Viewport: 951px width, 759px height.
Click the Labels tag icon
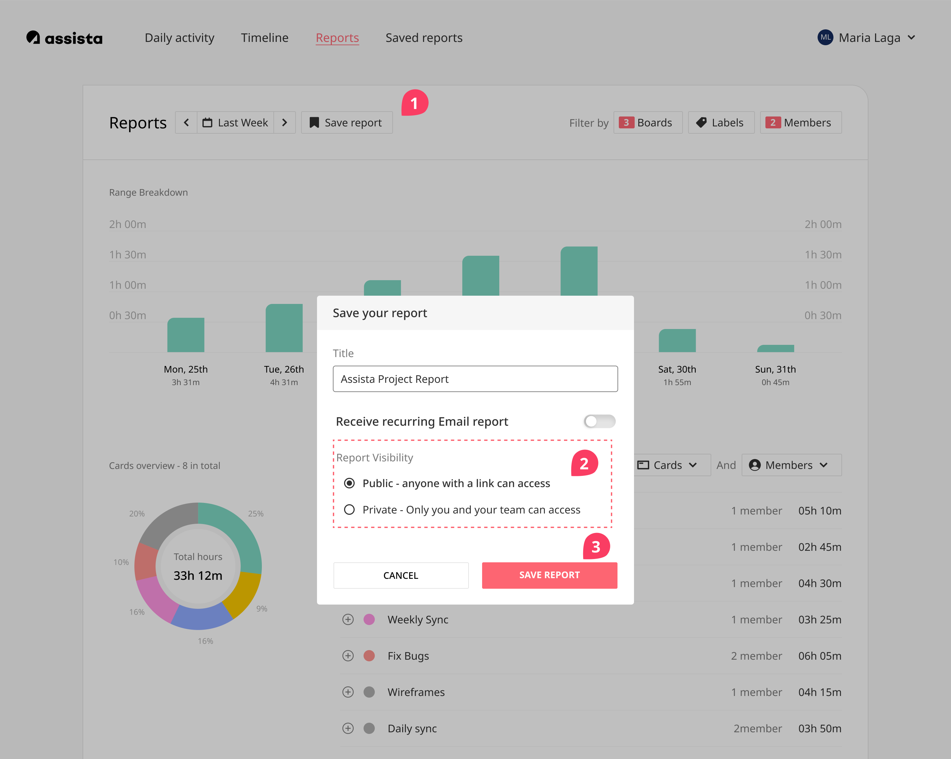(x=701, y=122)
